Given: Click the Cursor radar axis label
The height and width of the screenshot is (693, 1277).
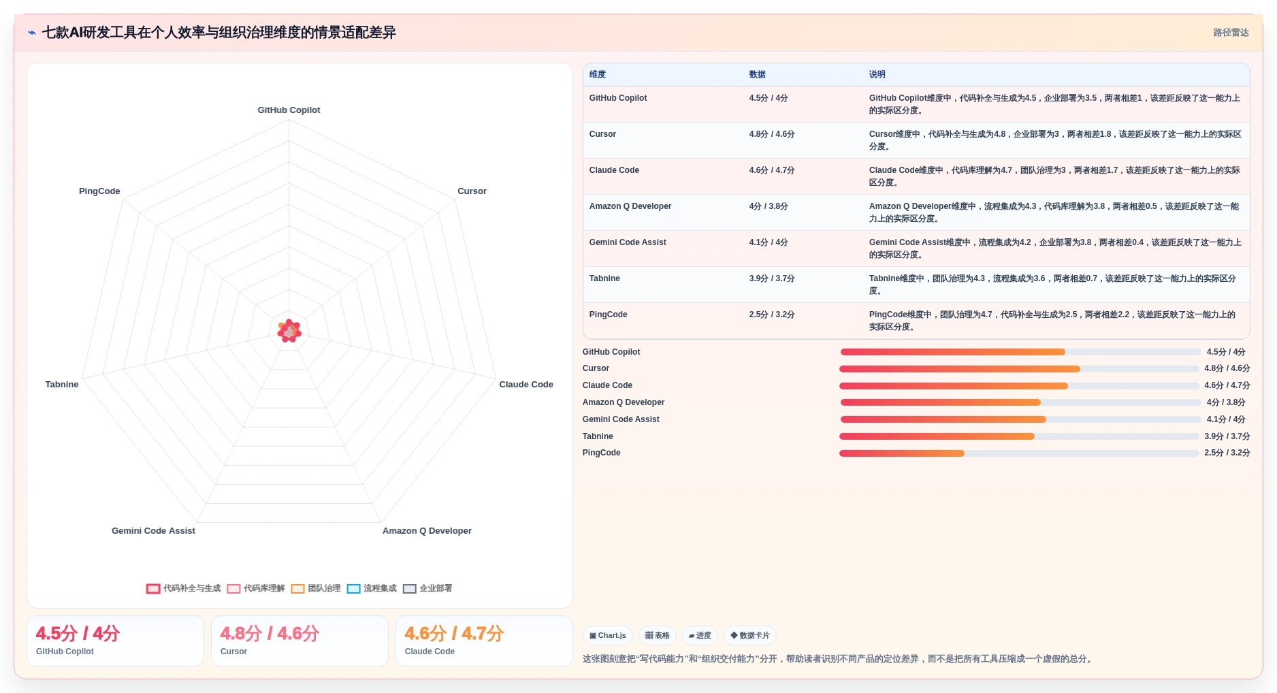Looking at the screenshot, I should pyautogui.click(x=472, y=191).
